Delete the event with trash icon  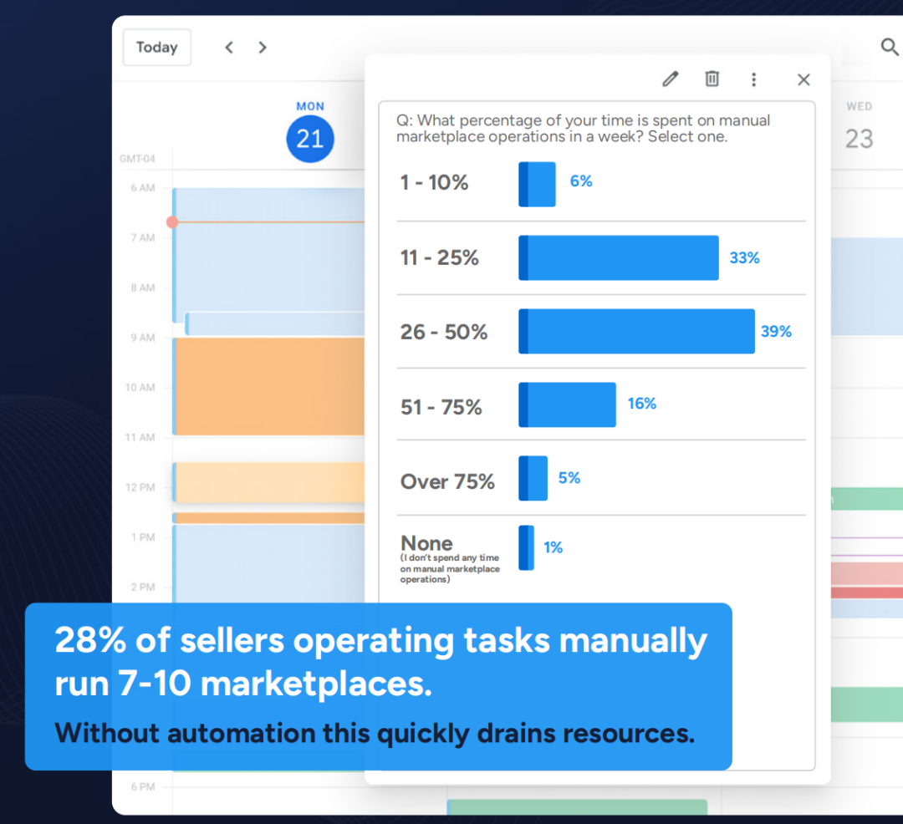(x=712, y=79)
